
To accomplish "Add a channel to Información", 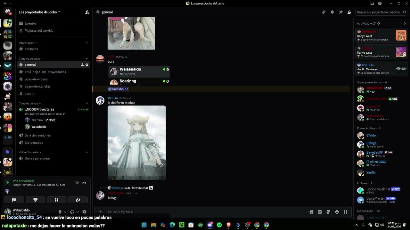I will click(87, 43).
